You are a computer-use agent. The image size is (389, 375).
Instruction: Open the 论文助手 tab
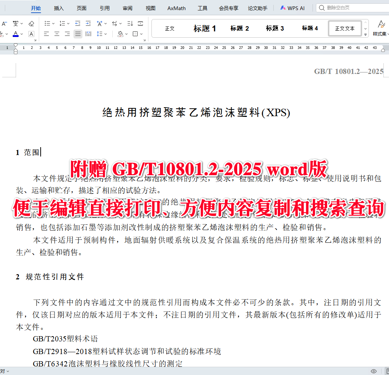coord(257,8)
